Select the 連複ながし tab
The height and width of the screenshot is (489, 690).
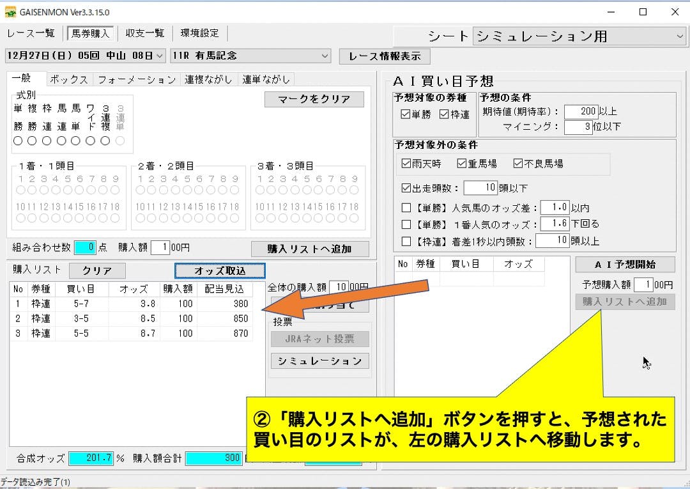(208, 80)
